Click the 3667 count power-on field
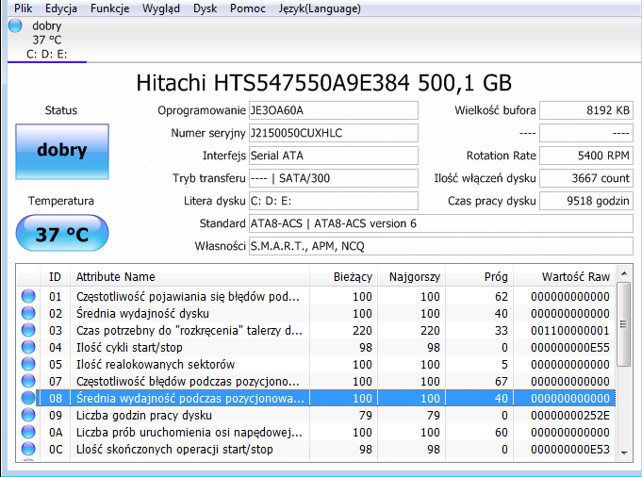Viewport: 642px width, 477px height. (x=586, y=178)
